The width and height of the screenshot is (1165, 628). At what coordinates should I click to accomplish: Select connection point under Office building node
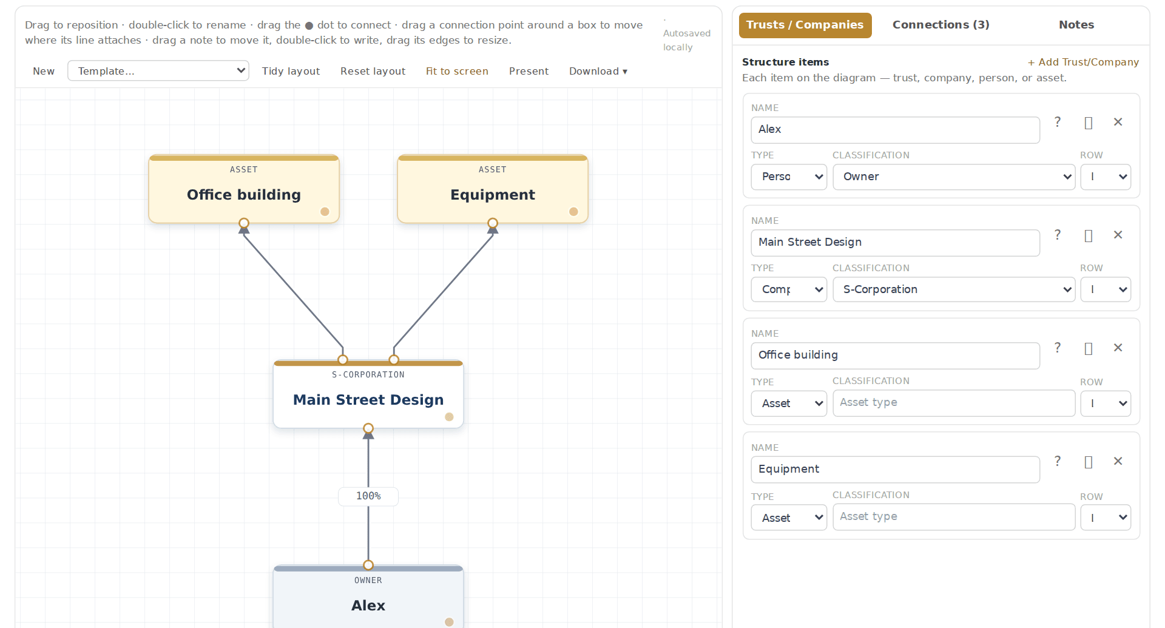(244, 223)
